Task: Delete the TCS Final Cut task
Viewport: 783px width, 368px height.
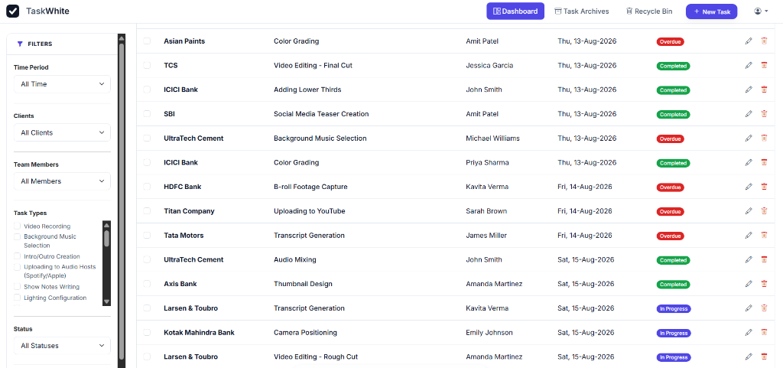Action: (x=764, y=65)
